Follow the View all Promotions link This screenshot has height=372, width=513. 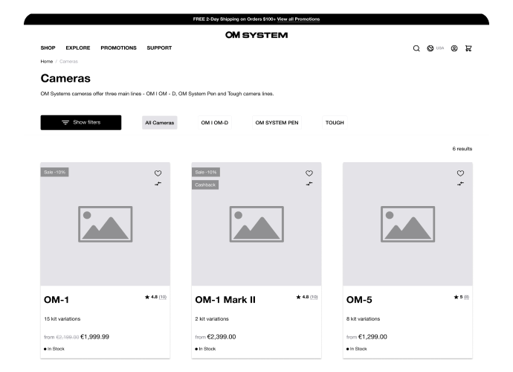pos(298,19)
